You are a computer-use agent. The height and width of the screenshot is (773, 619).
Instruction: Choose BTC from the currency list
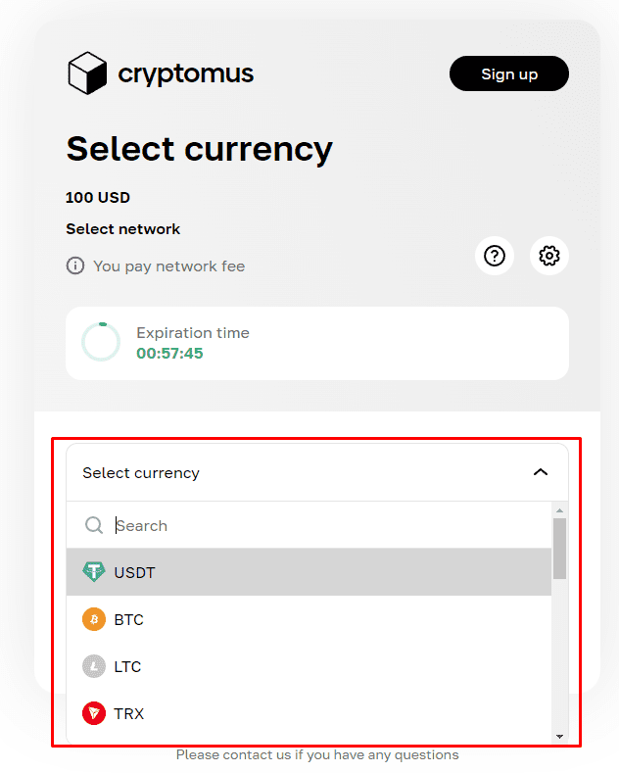[x=129, y=619]
